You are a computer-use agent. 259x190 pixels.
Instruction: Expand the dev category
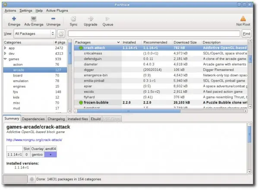[5, 54]
